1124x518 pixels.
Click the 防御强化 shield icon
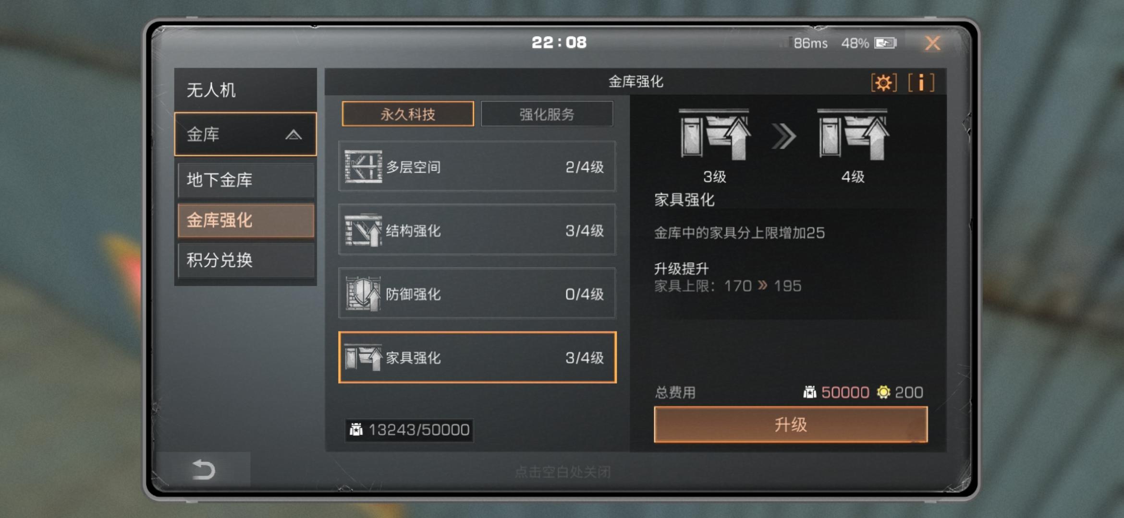tap(363, 294)
